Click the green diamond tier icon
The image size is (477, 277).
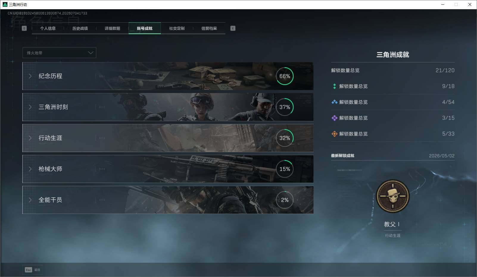coord(334,86)
